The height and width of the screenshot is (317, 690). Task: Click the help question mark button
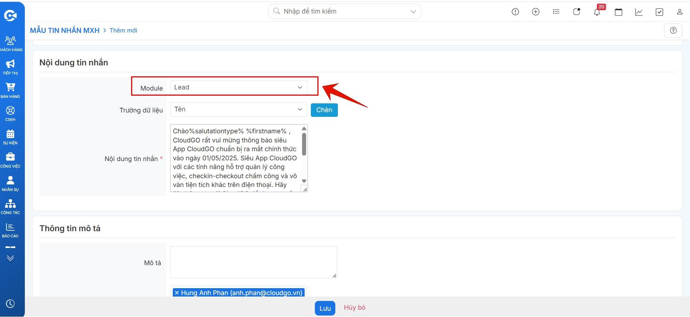pos(673,30)
